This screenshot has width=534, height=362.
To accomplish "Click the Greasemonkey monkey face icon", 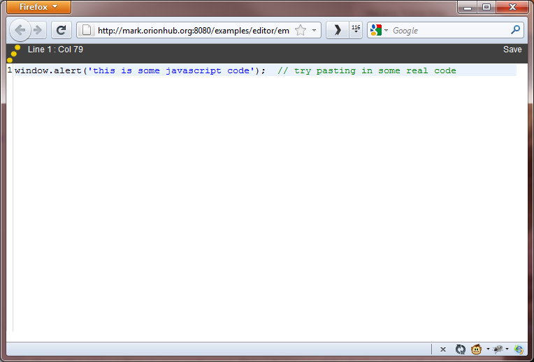I will (476, 349).
